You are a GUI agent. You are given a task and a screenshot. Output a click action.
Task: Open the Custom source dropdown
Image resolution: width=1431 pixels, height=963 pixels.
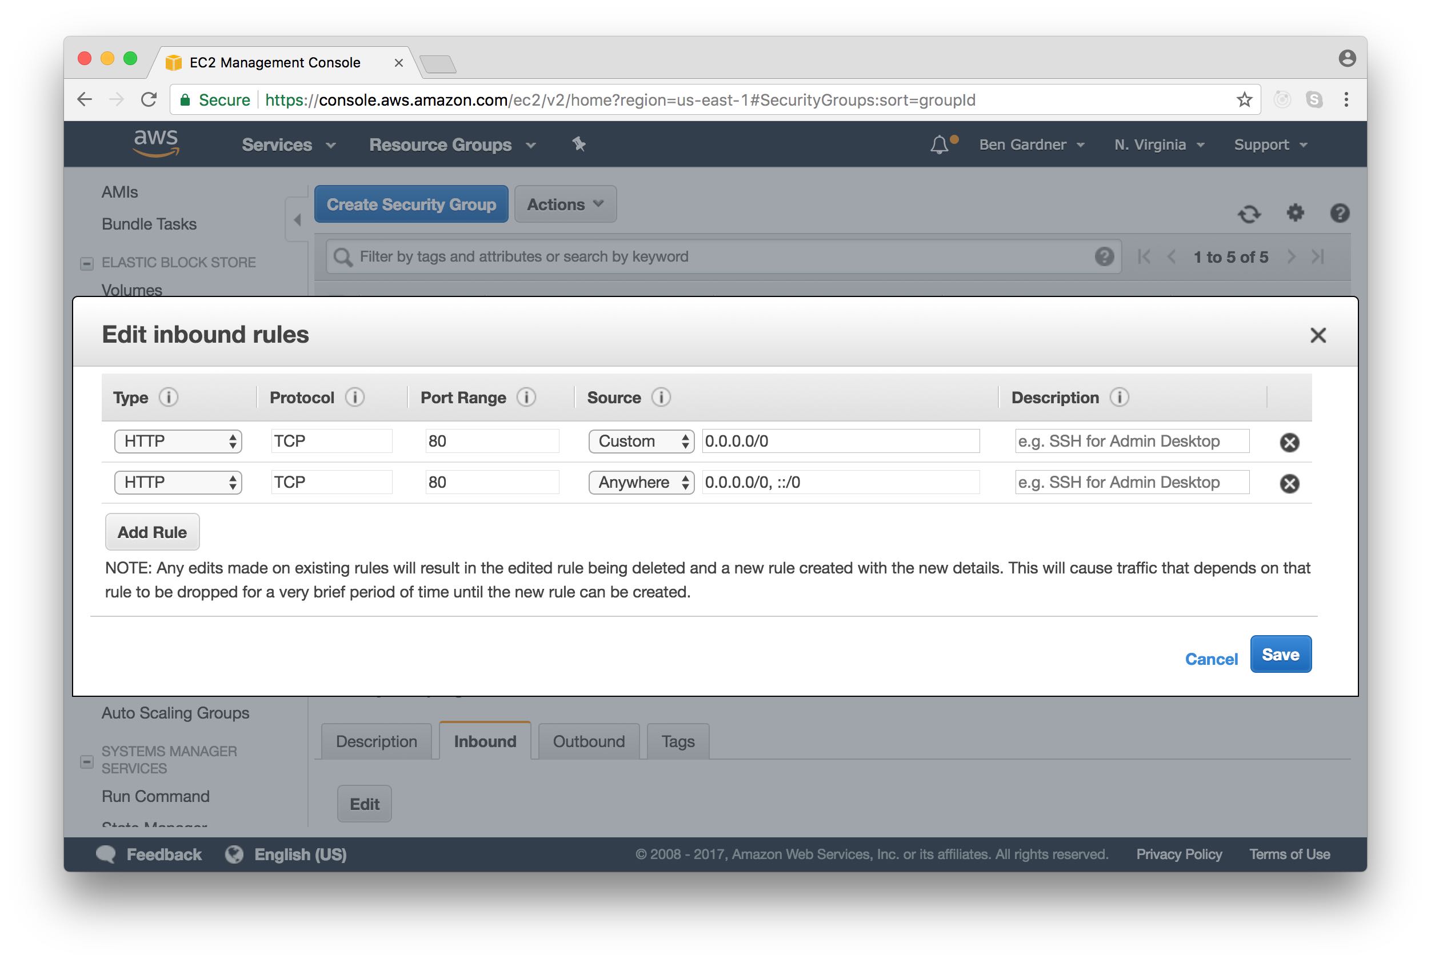click(641, 441)
